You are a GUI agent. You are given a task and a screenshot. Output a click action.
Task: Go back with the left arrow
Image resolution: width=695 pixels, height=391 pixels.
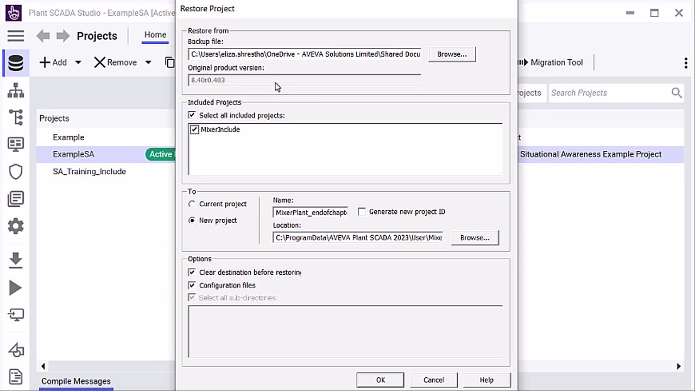tap(43, 36)
